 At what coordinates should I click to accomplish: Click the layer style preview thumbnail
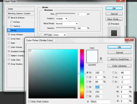114,33
